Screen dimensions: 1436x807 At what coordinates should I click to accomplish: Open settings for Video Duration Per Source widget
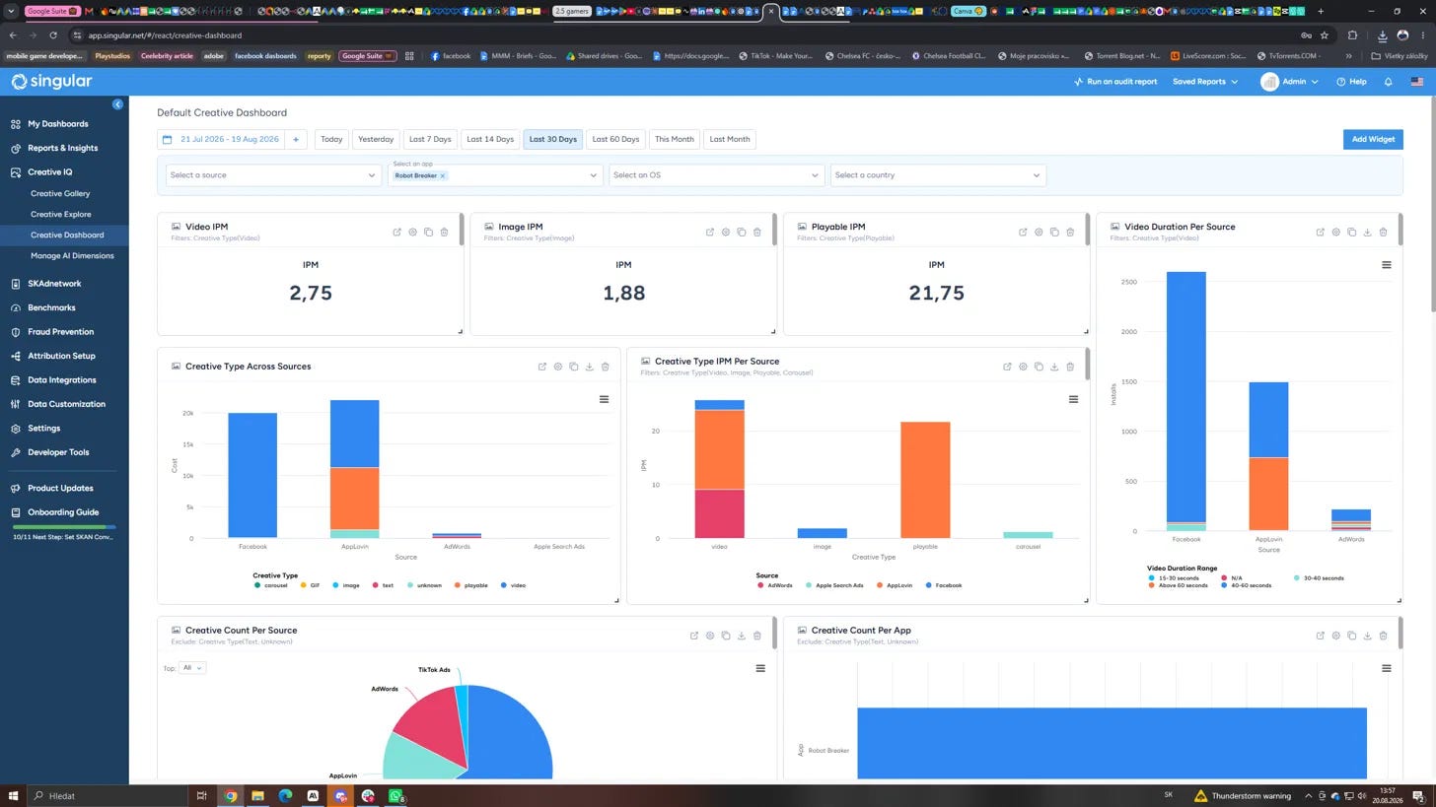1336,233
